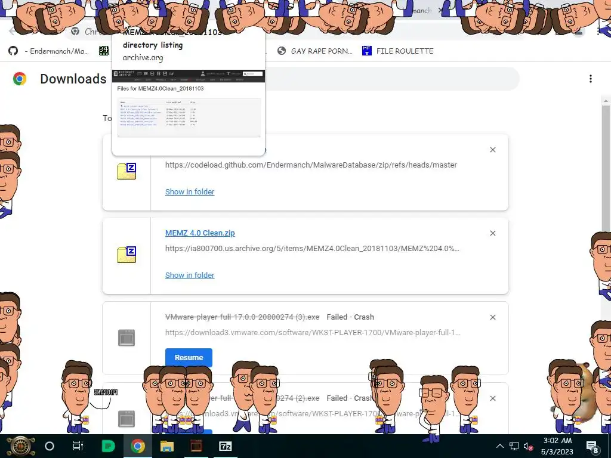Remove VMware-player (2).exe failed download
This screenshot has height=458, width=611.
492,398
